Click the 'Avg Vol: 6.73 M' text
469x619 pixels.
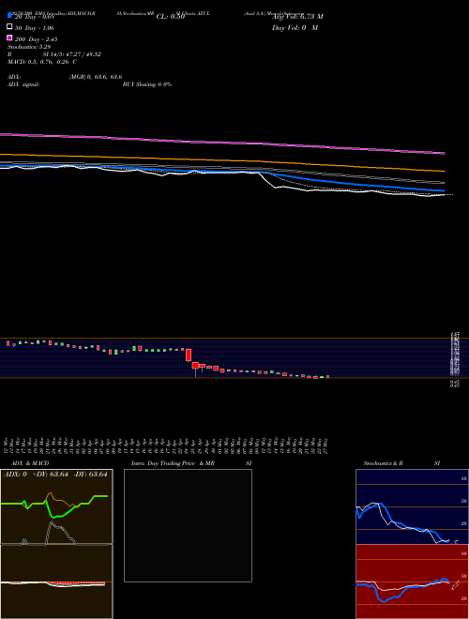coord(297,17)
